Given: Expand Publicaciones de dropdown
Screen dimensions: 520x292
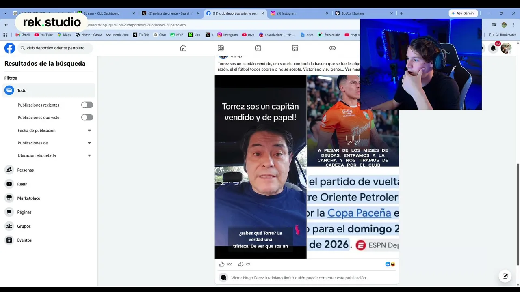Looking at the screenshot, I should [89, 143].
